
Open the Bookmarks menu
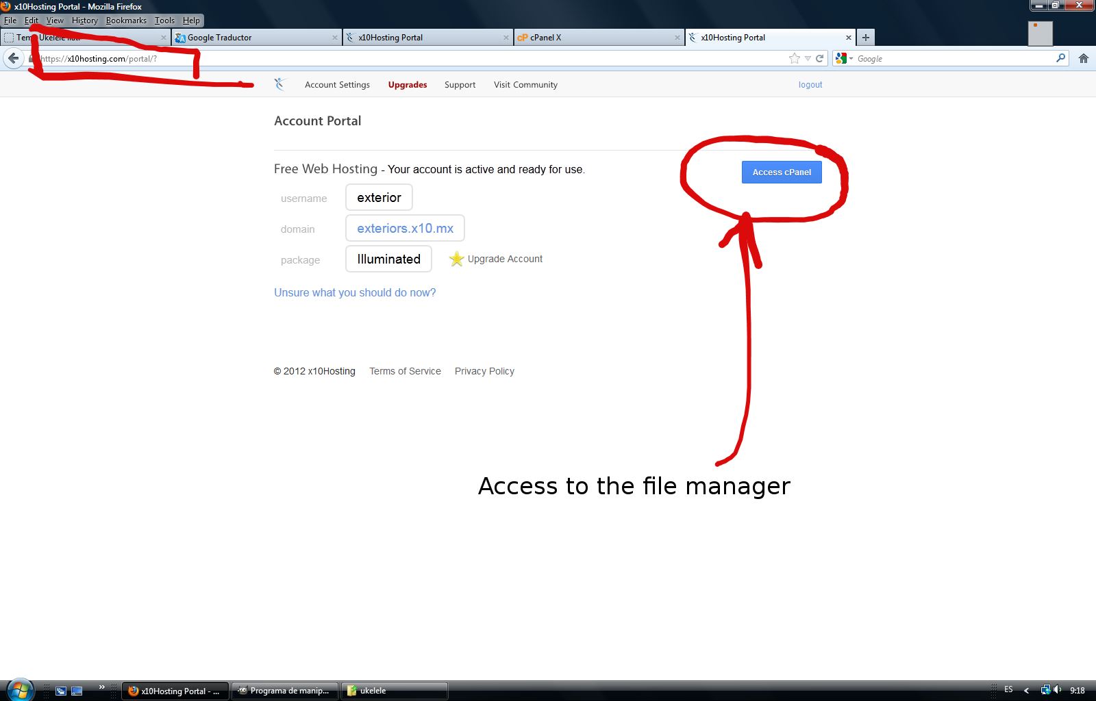[x=126, y=21]
